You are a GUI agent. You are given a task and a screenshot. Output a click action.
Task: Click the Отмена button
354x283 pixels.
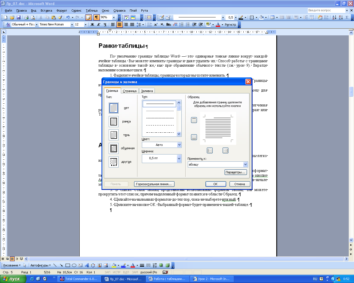(x=240, y=184)
